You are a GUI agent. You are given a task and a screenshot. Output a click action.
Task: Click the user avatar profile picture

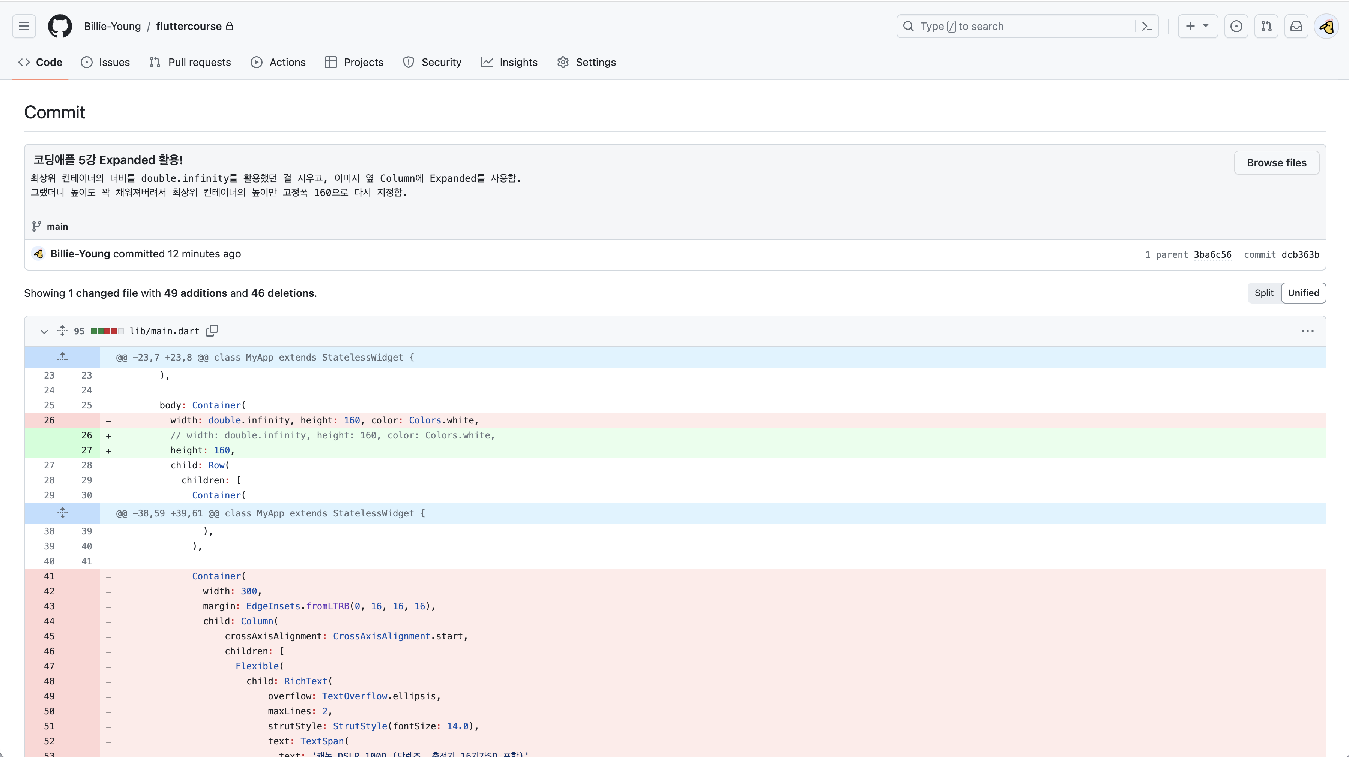(1326, 26)
